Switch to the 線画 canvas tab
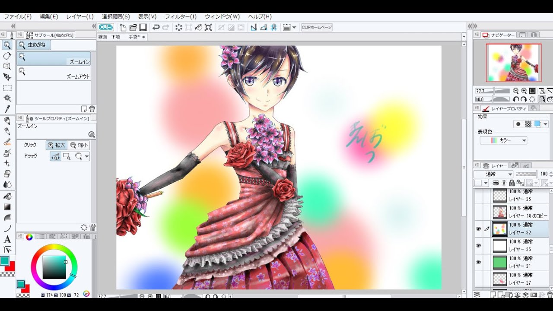The image size is (553, 311). (102, 37)
